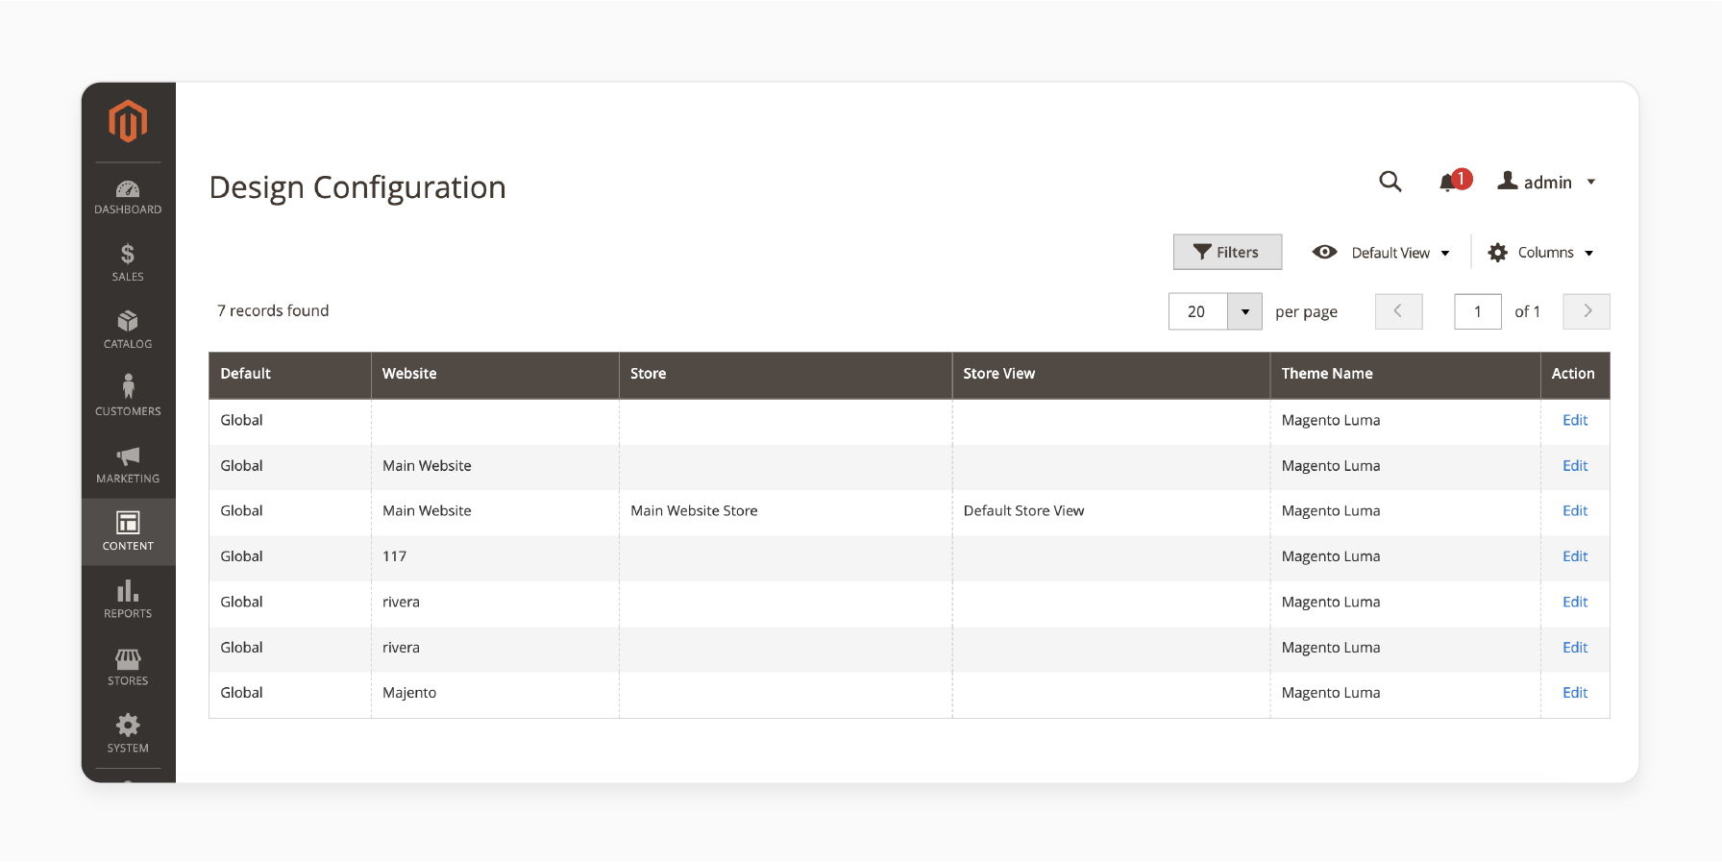Click the 'Design Configuration' page title
Screen dimensions: 1722x862
357,187
